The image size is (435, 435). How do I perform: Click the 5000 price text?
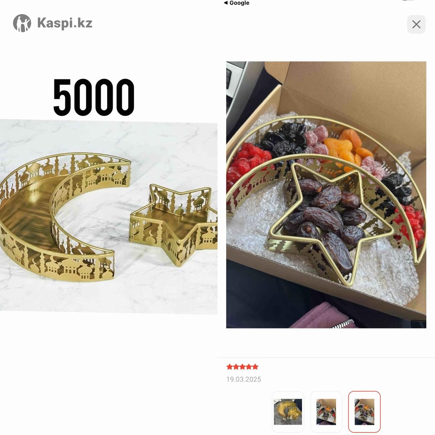[x=94, y=98]
